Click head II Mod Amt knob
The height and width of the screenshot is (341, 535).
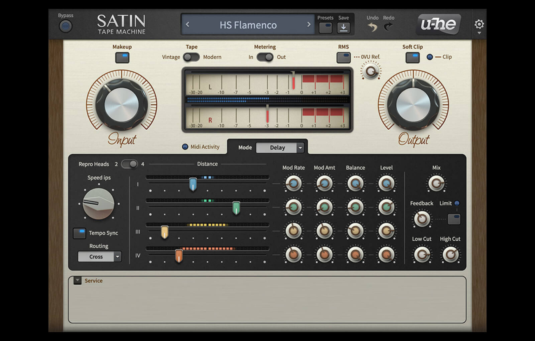point(324,207)
